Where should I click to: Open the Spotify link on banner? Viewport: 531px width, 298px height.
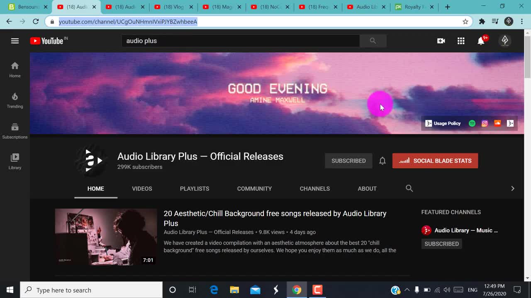[472, 123]
